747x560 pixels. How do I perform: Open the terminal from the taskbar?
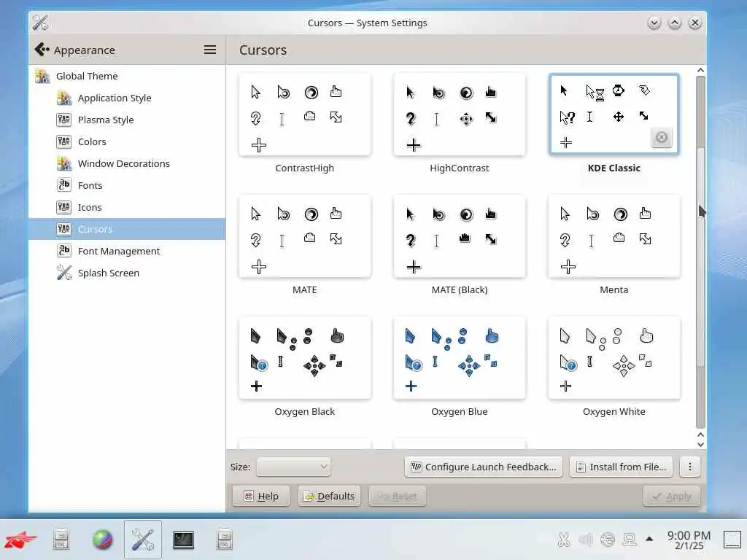pyautogui.click(x=183, y=540)
